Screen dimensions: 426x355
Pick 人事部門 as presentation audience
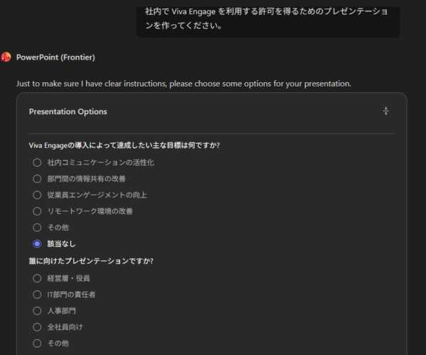click(37, 310)
